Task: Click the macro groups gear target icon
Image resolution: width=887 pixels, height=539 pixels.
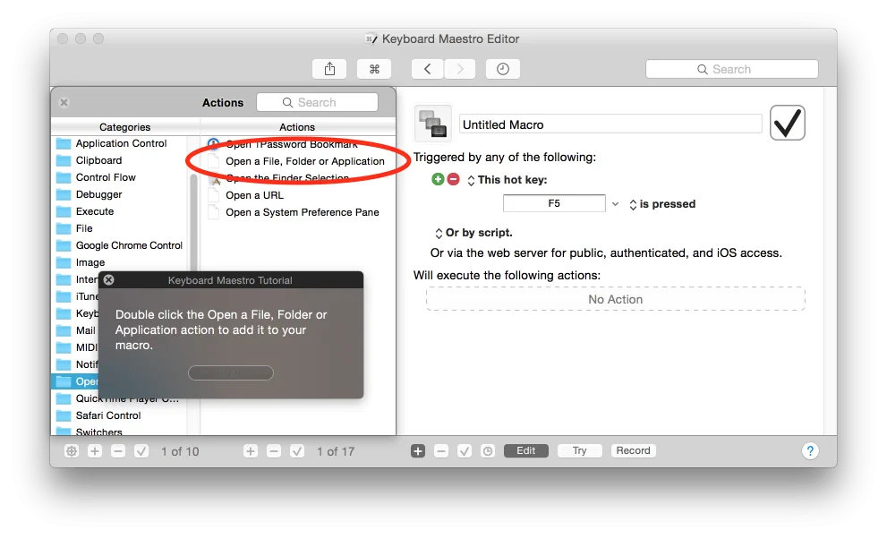Action: [x=72, y=451]
